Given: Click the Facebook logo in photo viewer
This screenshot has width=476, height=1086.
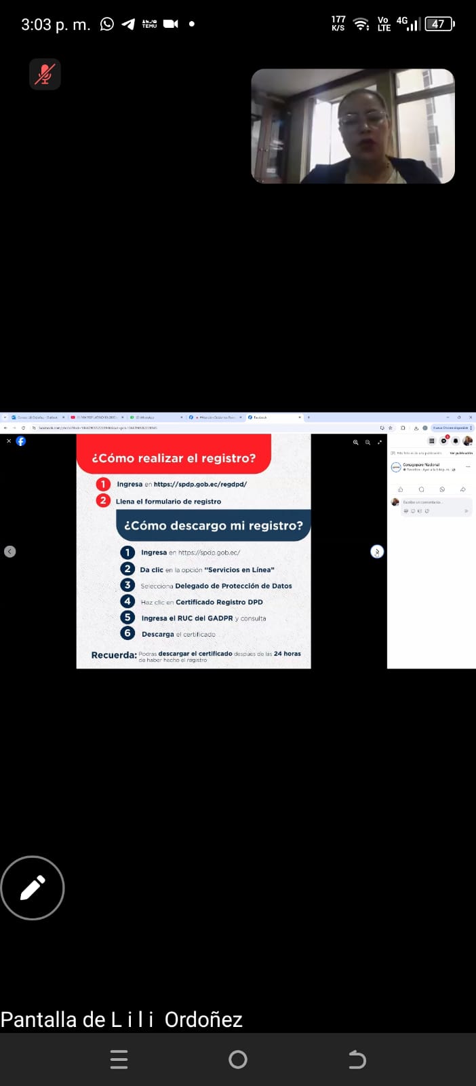Looking at the screenshot, I should pos(21,441).
